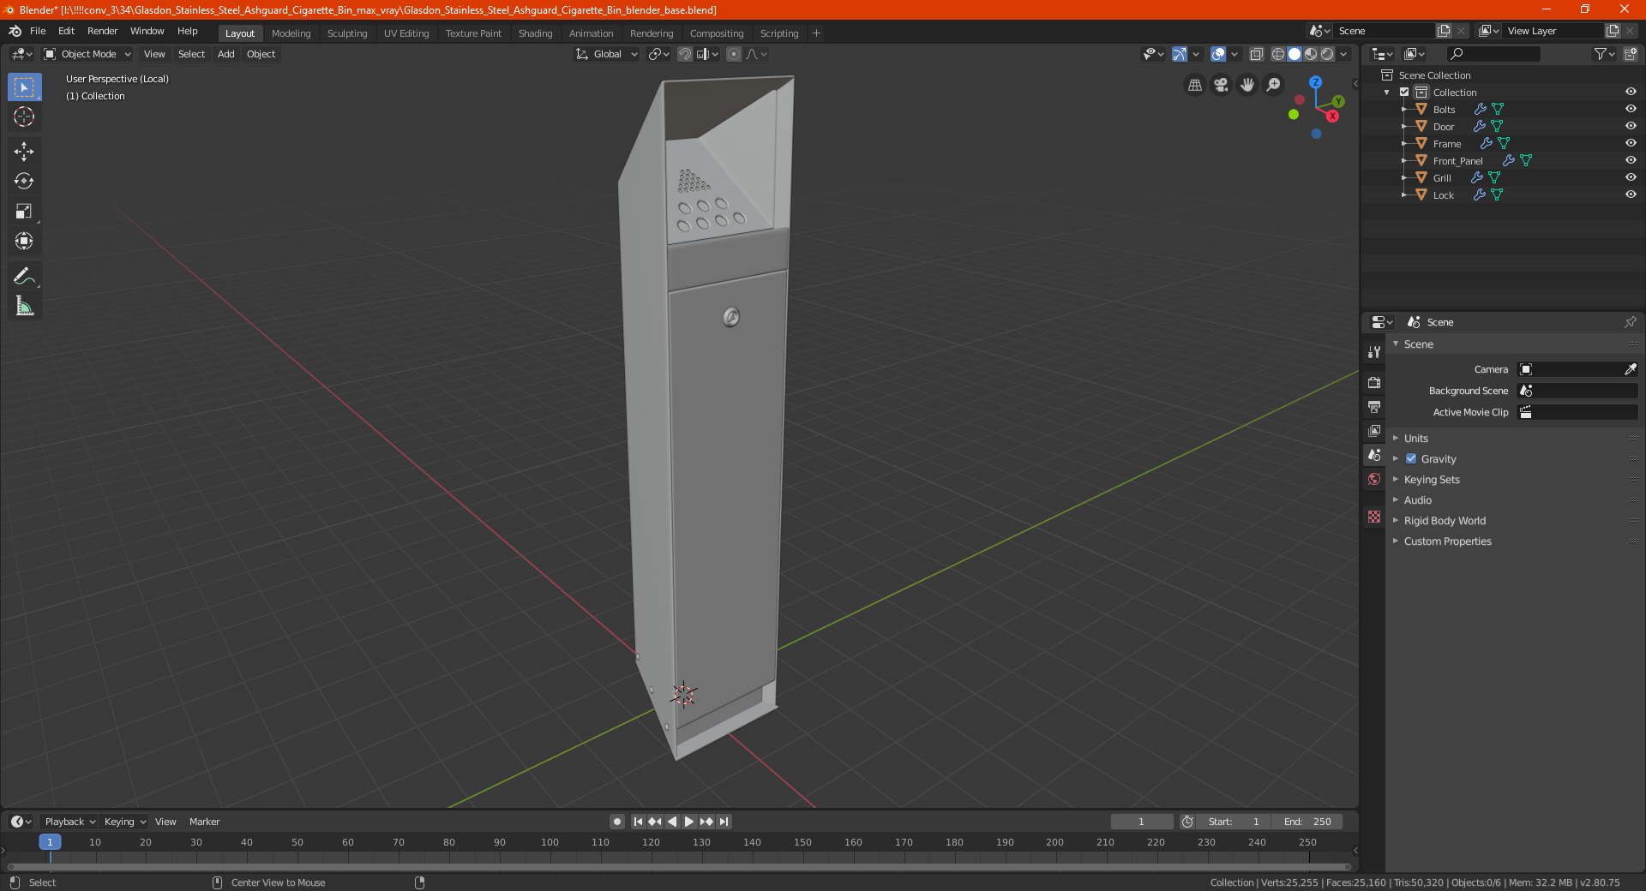
Task: Select the Measure tool
Action: (x=24, y=306)
